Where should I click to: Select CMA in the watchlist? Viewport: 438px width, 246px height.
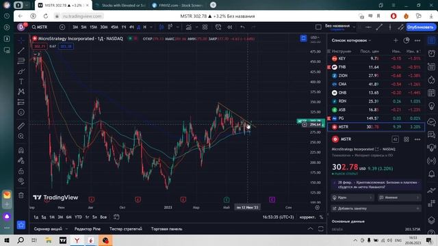[376, 84]
